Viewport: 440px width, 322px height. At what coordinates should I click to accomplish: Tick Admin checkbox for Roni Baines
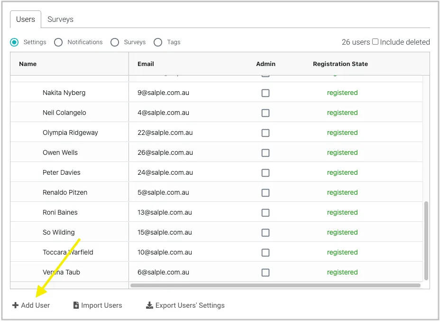(266, 213)
